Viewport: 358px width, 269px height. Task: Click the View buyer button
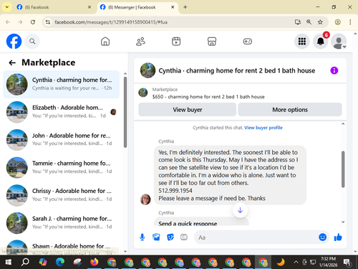click(188, 110)
